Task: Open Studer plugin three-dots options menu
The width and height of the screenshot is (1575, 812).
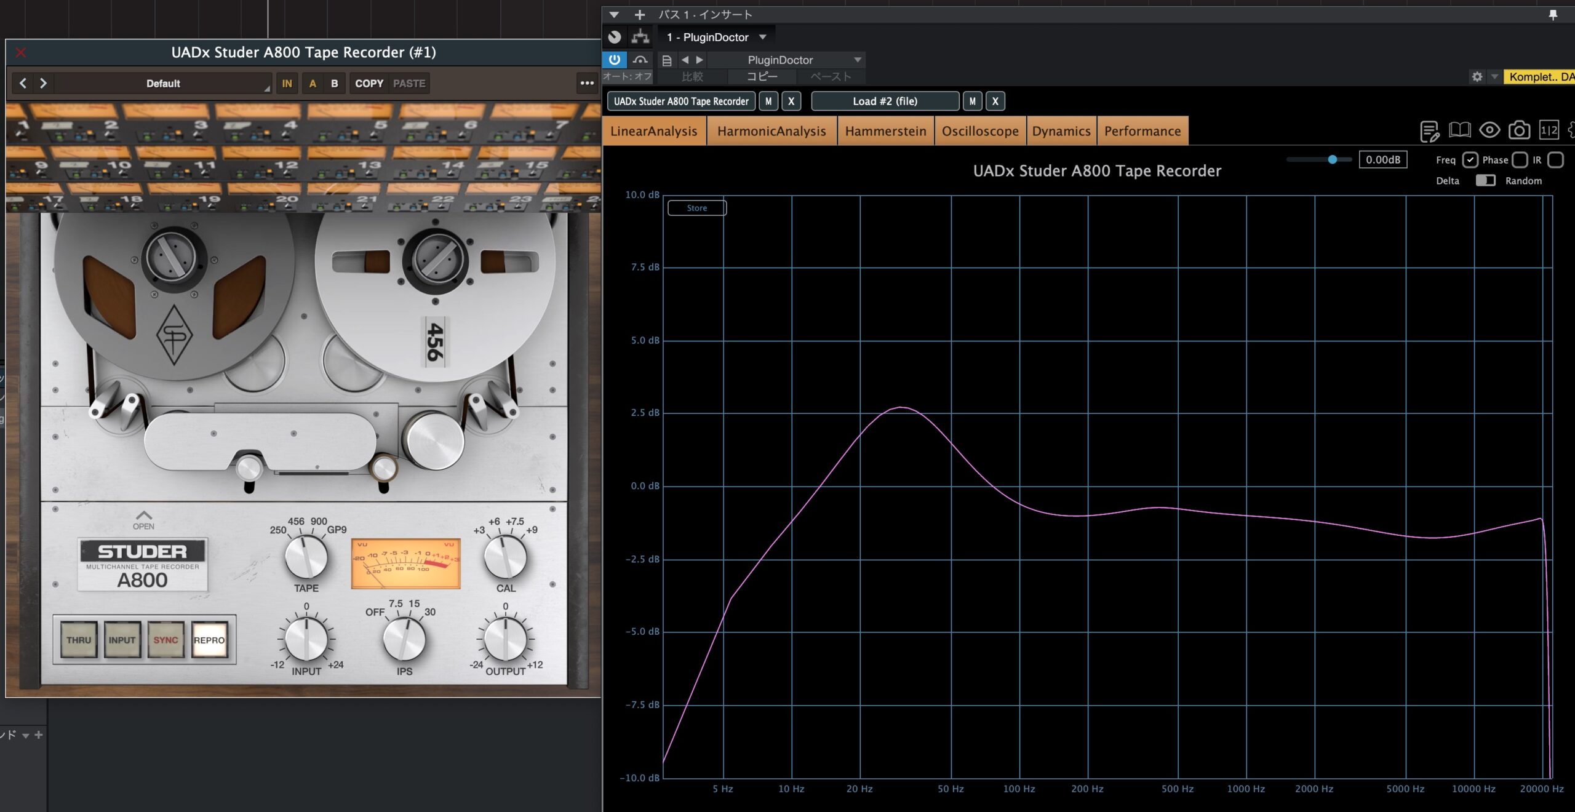Action: 587,83
